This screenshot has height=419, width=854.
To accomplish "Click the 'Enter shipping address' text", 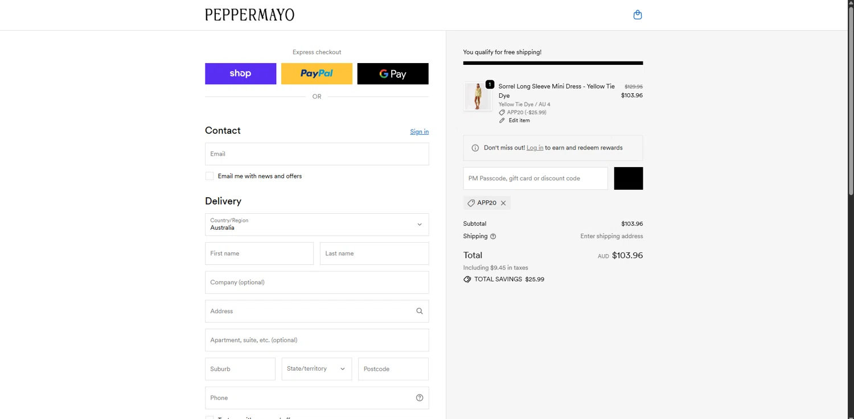I will (611, 237).
